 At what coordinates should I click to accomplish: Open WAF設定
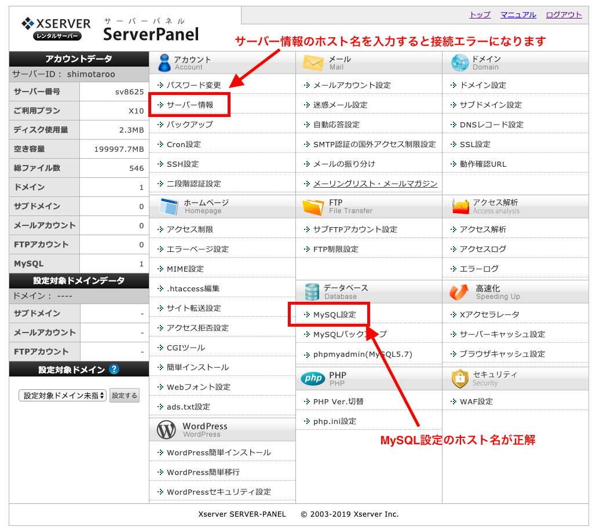tap(476, 401)
